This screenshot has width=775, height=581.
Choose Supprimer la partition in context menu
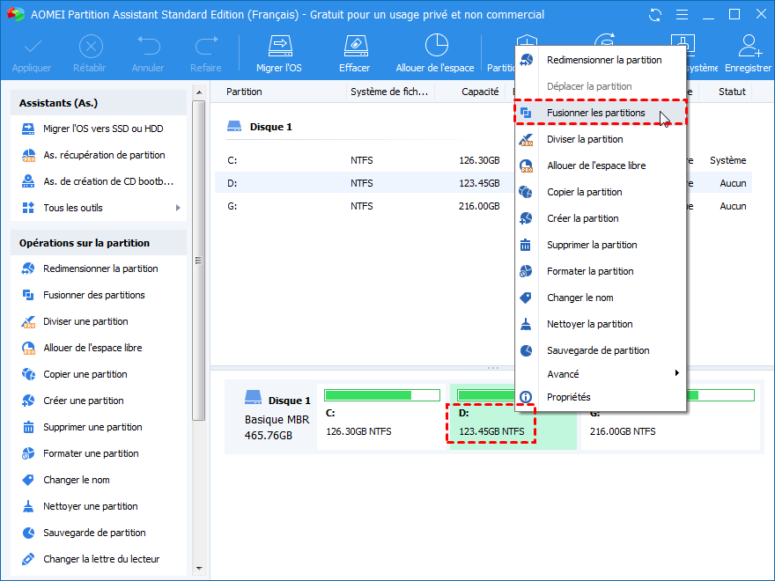[x=600, y=245]
